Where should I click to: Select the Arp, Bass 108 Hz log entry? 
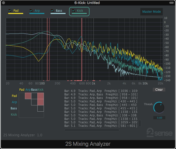pyautogui.click(x=101, y=115)
